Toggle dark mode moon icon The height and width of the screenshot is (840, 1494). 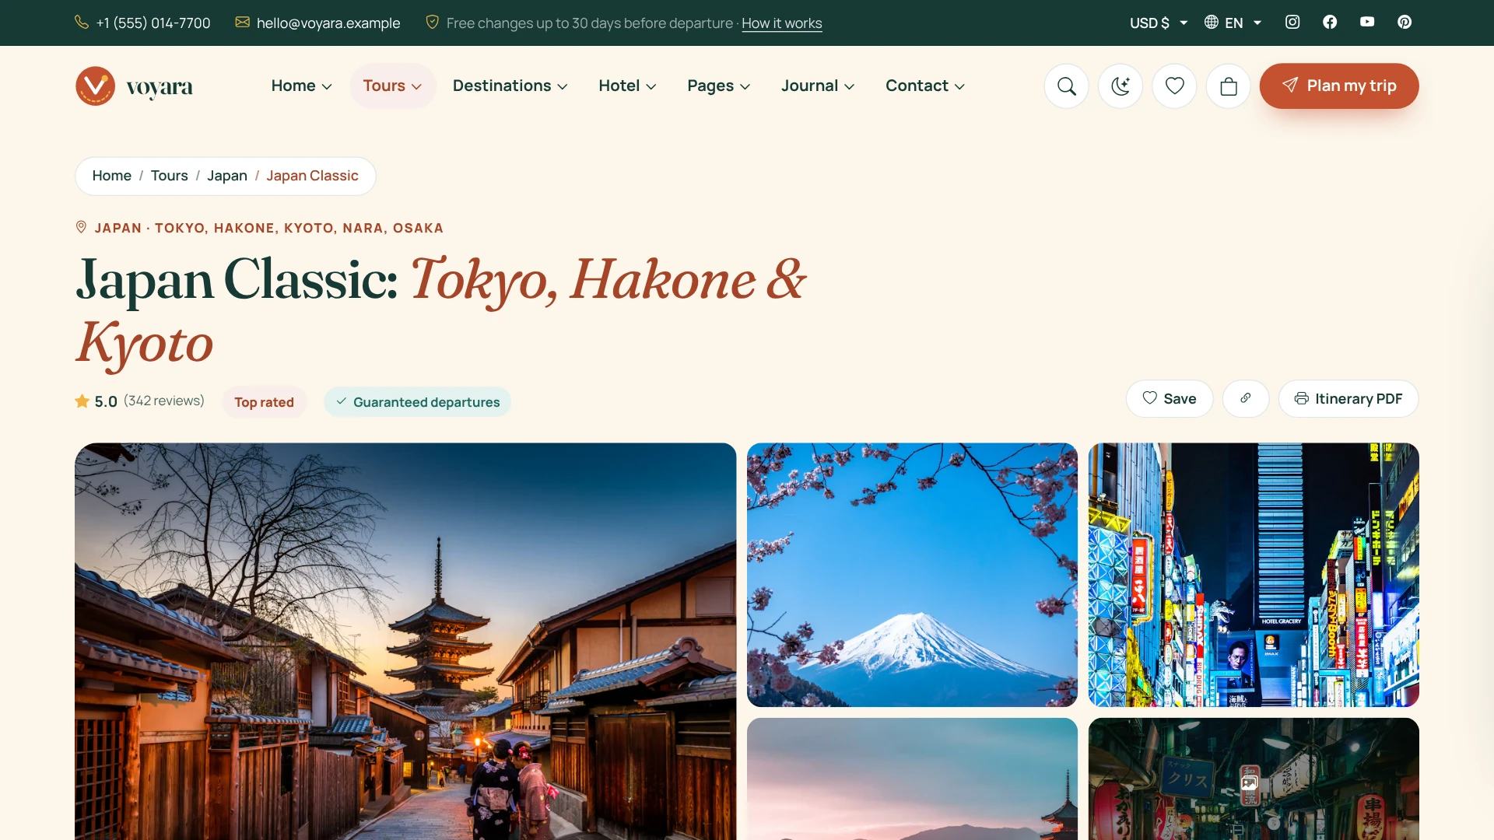1120,86
